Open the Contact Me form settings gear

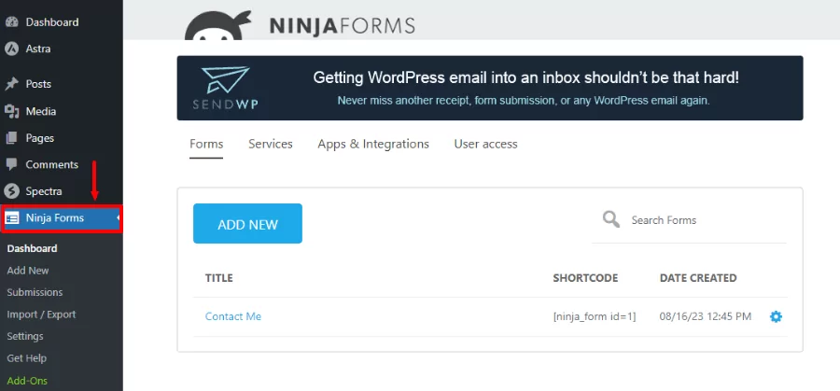776,316
